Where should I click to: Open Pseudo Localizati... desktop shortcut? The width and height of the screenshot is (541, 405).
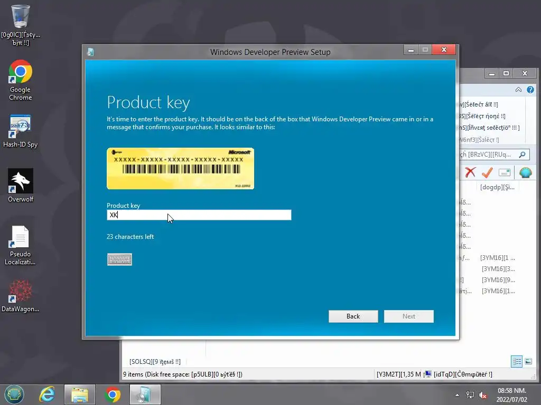21,245
